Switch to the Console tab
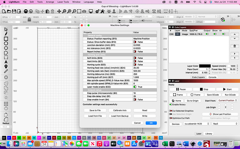Screen dimensions: 240x149 coord(212,77)
